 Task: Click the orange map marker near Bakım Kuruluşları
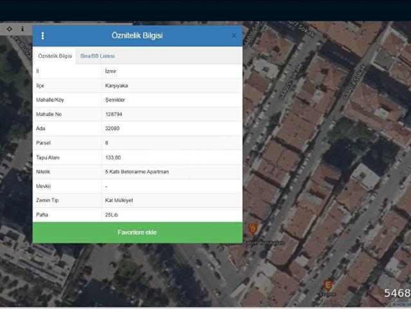pos(253,229)
